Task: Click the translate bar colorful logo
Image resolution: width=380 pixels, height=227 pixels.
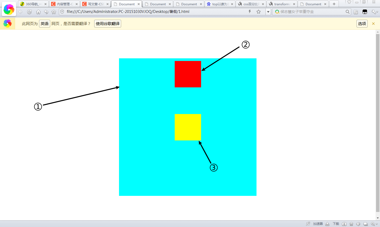Action: coord(7,23)
